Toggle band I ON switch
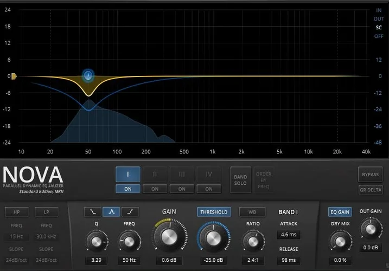 (x=127, y=189)
